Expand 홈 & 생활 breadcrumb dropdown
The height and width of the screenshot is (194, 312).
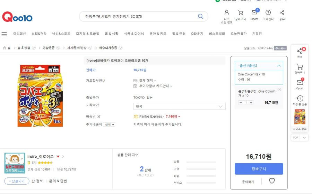(x=34, y=48)
